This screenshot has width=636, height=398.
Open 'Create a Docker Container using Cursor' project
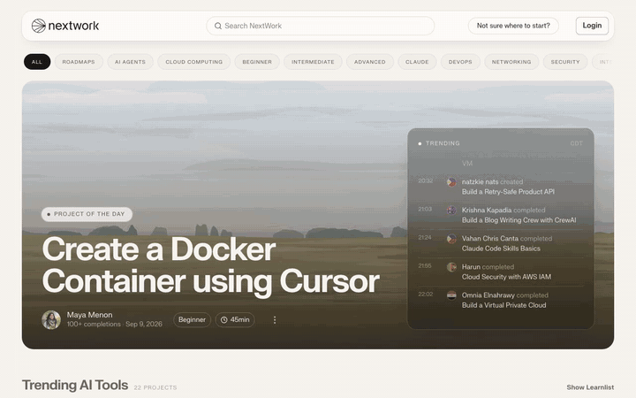click(211, 265)
